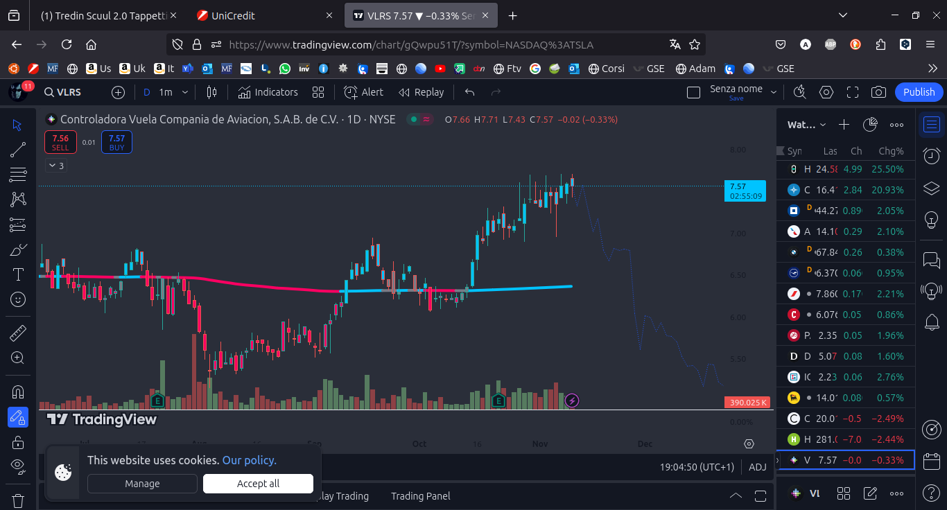This screenshot has width=947, height=510.
Task: Click the 7.56 SELL button
Action: (60, 143)
